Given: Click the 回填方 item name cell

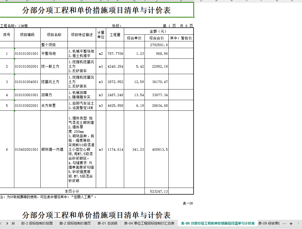Looking at the screenshot, I should coord(54,95).
